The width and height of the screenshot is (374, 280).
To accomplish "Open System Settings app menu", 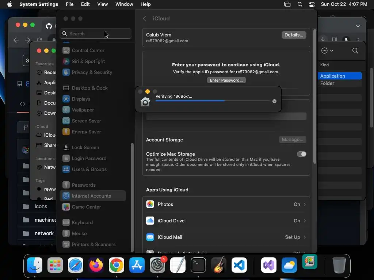I will coord(39,4).
